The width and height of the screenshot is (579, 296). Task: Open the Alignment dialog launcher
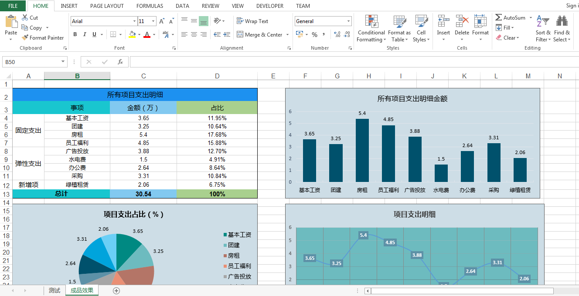[x=289, y=48]
